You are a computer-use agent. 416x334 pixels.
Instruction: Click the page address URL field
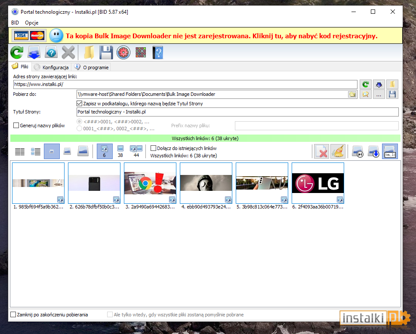coord(185,84)
